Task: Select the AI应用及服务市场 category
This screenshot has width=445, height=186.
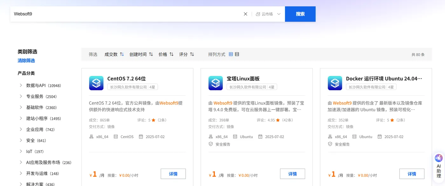Action: [49, 162]
